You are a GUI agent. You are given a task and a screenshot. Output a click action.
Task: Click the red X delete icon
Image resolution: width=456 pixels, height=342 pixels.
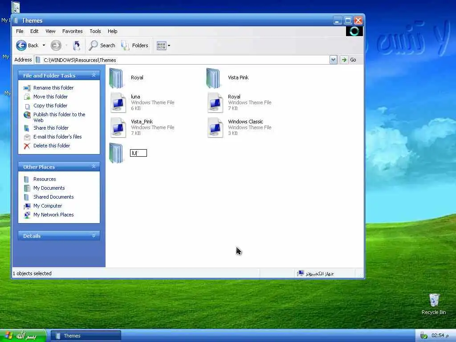click(x=27, y=146)
